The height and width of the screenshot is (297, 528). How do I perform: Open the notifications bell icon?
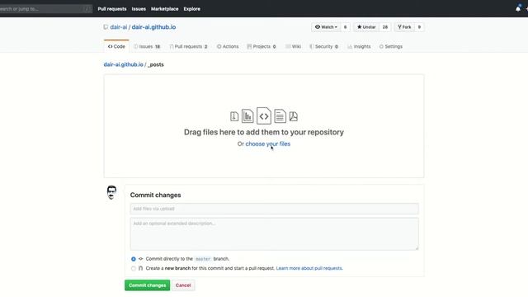pyautogui.click(x=518, y=9)
